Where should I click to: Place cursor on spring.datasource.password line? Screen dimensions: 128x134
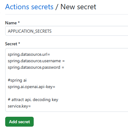[36, 67]
